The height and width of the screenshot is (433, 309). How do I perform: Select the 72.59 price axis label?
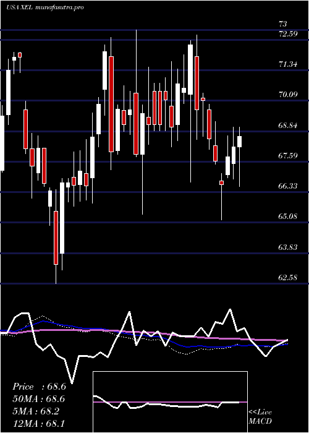coord(288,34)
